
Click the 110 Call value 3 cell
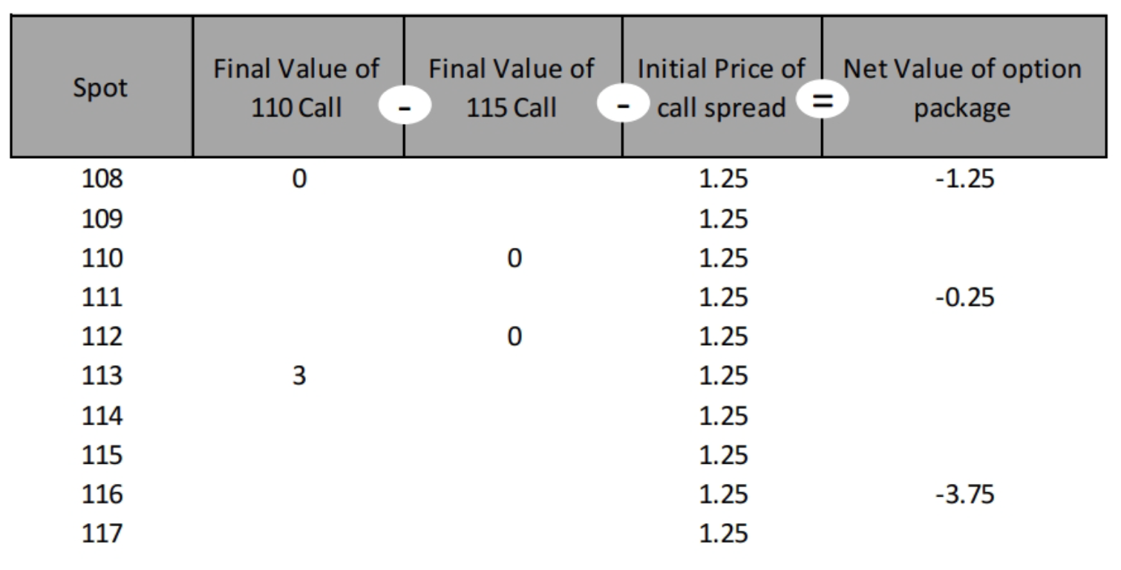pos(297,377)
